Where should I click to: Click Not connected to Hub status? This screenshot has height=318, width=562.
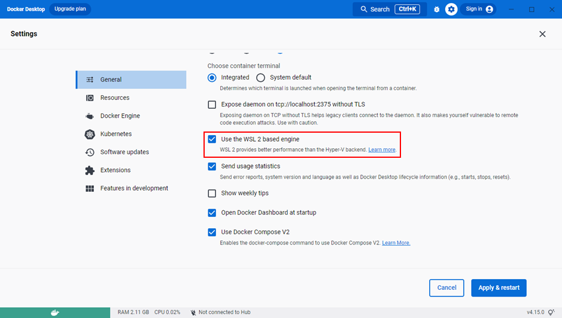pyautogui.click(x=224, y=312)
